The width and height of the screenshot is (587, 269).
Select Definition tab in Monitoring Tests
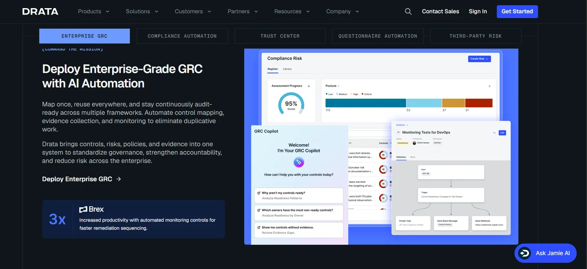pyautogui.click(x=401, y=157)
